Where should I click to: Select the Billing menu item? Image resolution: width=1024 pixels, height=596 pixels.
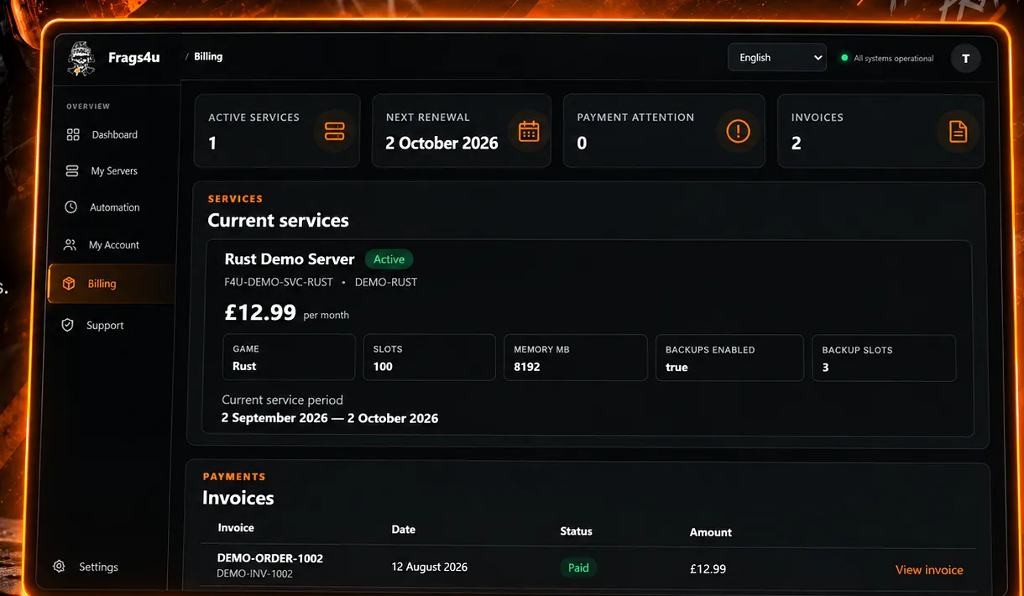tap(112, 284)
